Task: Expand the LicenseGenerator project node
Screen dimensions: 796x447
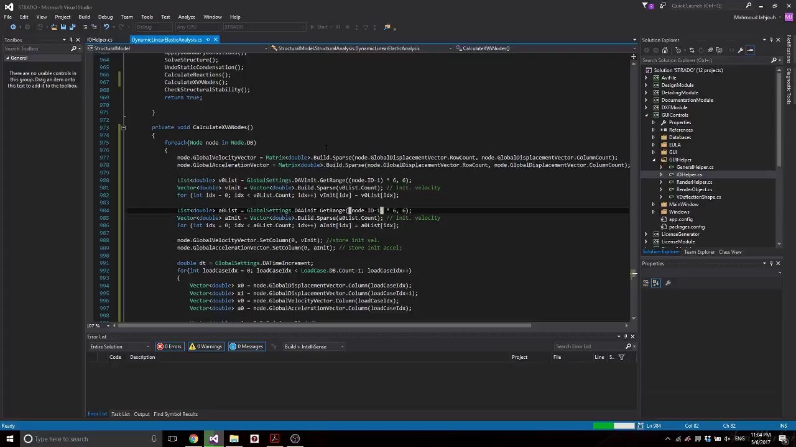Action: click(x=646, y=234)
